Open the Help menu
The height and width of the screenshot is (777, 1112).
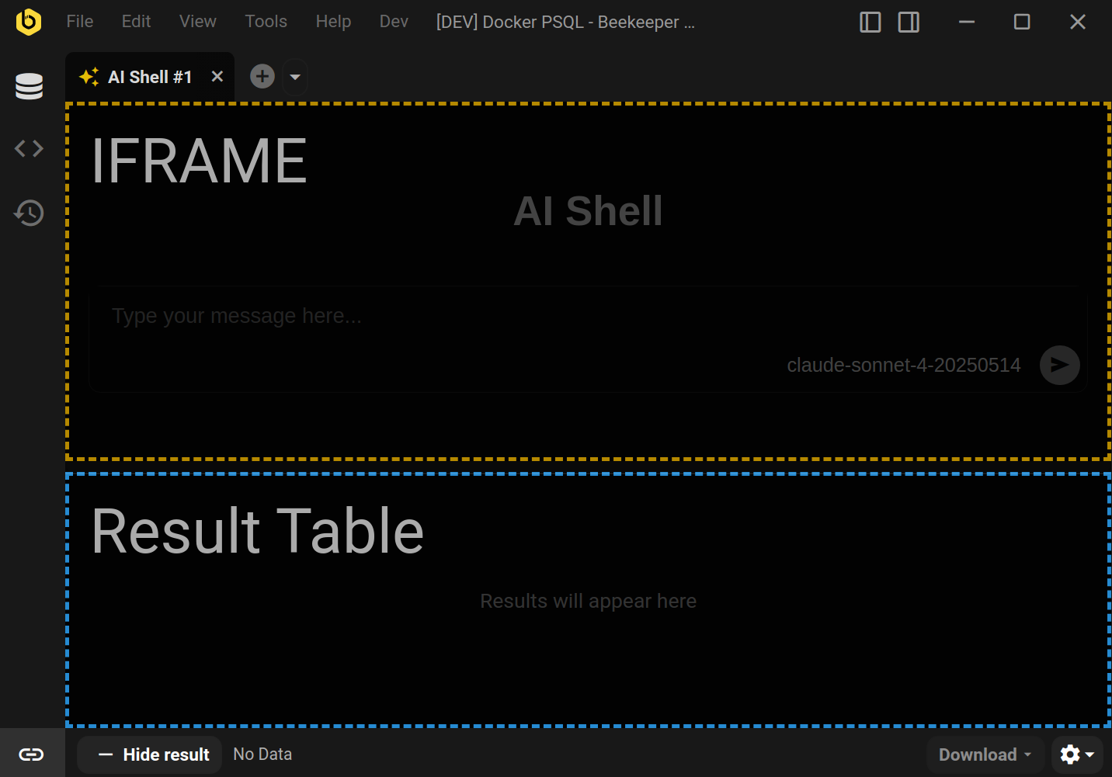[333, 22]
